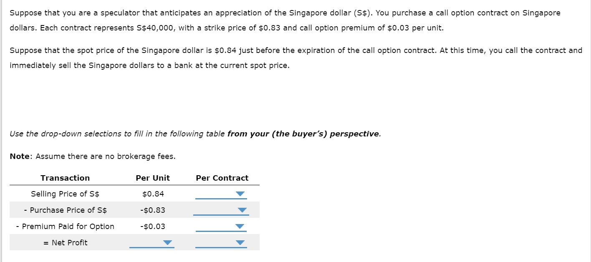Click the italic drop-down selections instruction

pyautogui.click(x=118, y=134)
